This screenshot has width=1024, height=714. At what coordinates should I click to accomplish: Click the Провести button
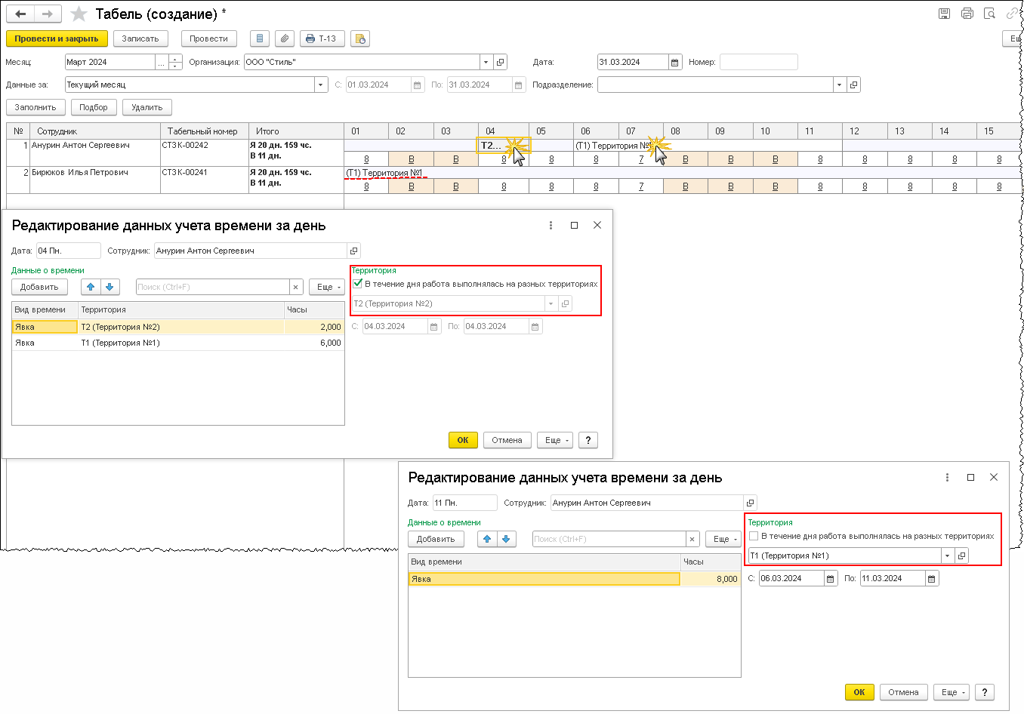pyautogui.click(x=209, y=38)
